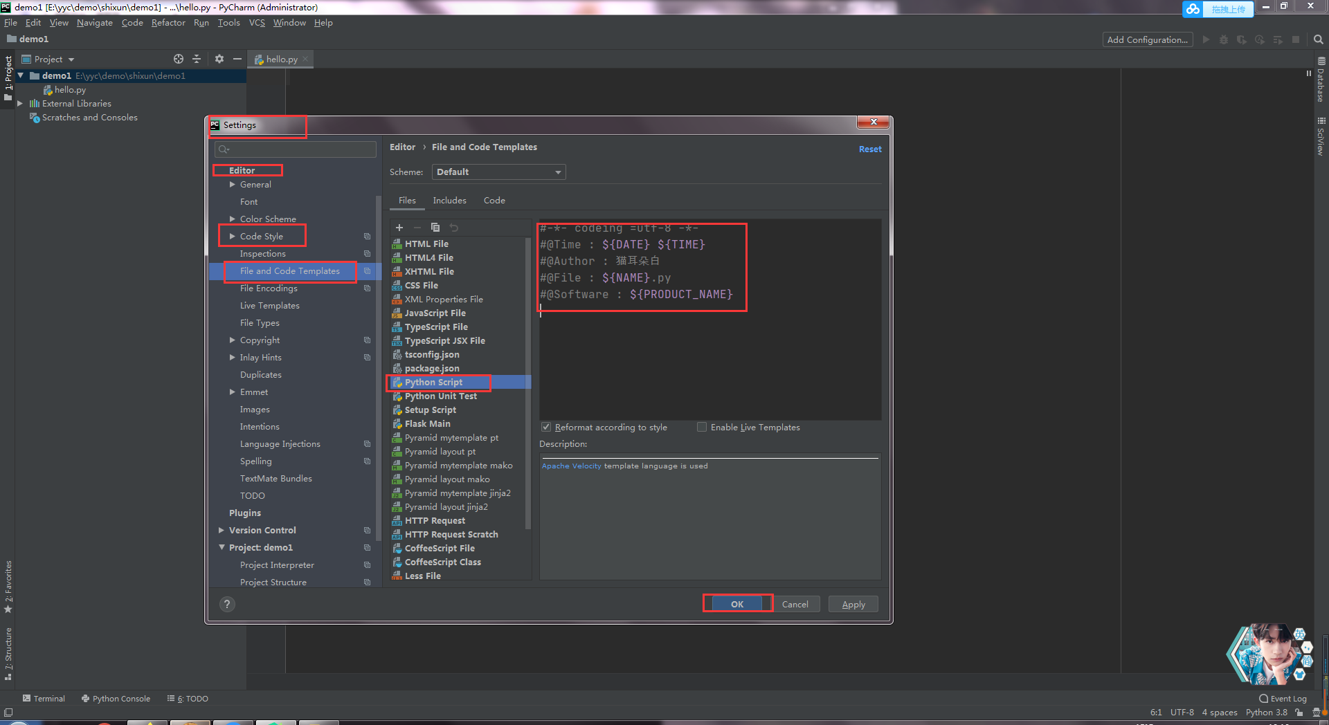1329x725 pixels.
Task: Click the add template plus icon
Action: pyautogui.click(x=399, y=228)
